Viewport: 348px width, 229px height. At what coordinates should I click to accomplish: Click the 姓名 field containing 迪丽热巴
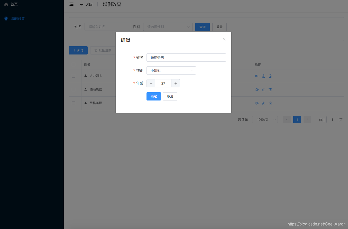tap(186, 58)
